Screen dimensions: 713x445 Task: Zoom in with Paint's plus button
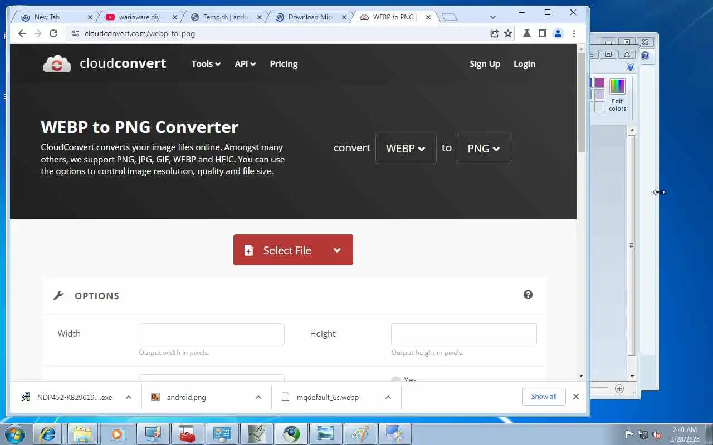pos(619,389)
